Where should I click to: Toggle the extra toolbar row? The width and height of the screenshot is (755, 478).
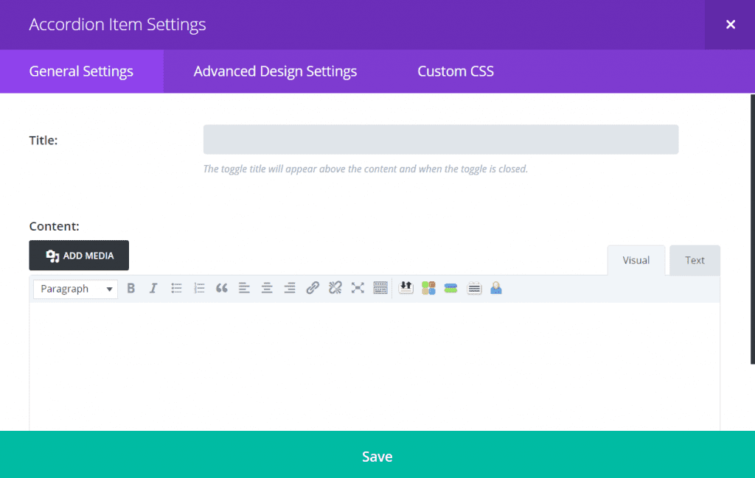tap(380, 288)
